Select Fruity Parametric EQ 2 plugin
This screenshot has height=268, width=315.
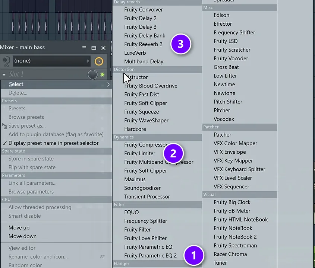click(x=150, y=255)
